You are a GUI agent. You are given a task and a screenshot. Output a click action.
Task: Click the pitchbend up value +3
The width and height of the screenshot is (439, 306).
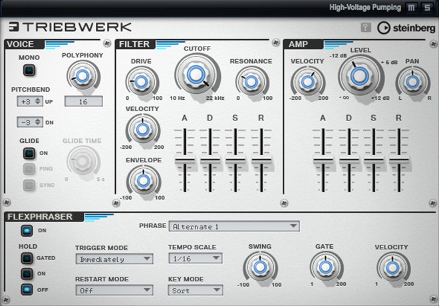pyautogui.click(x=26, y=102)
